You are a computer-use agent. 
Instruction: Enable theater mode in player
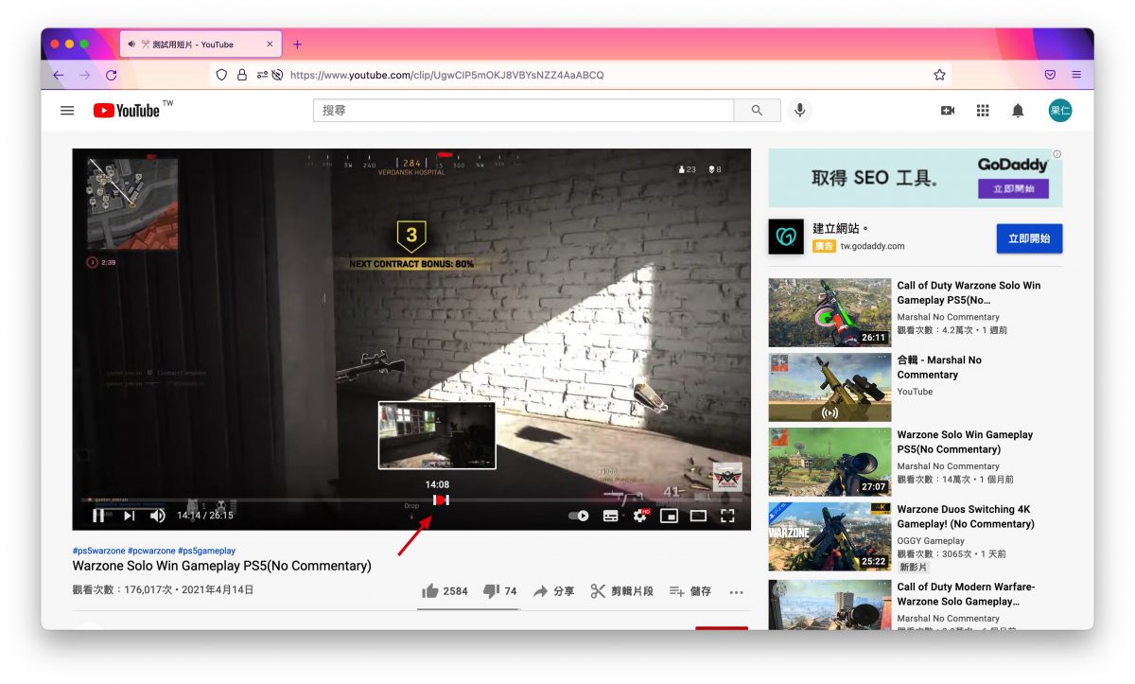698,516
